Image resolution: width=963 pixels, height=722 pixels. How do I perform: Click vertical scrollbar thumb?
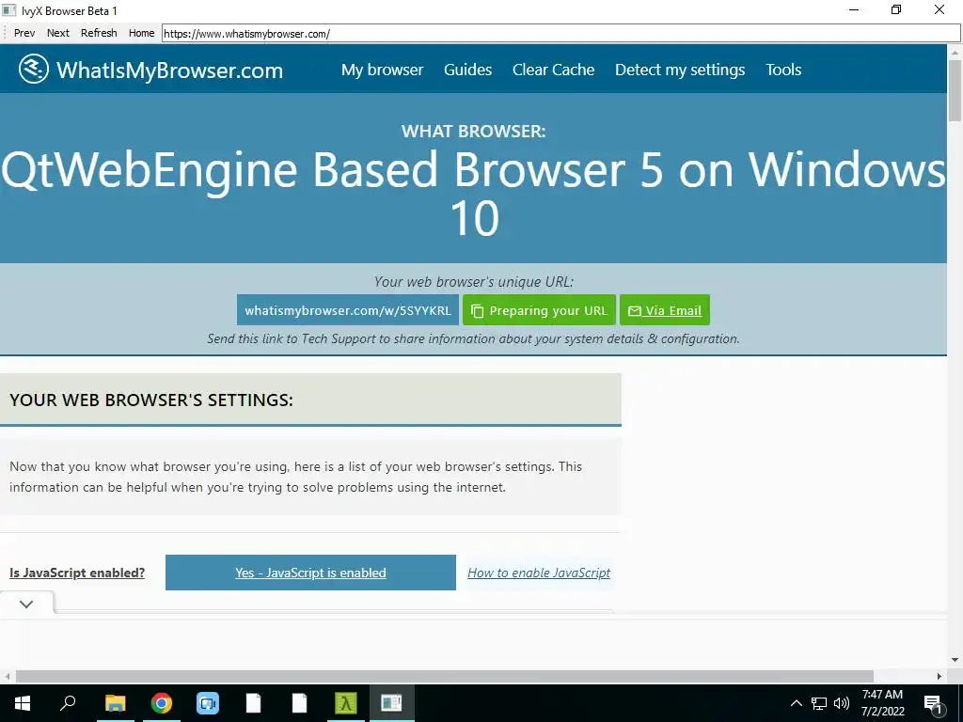click(x=955, y=90)
